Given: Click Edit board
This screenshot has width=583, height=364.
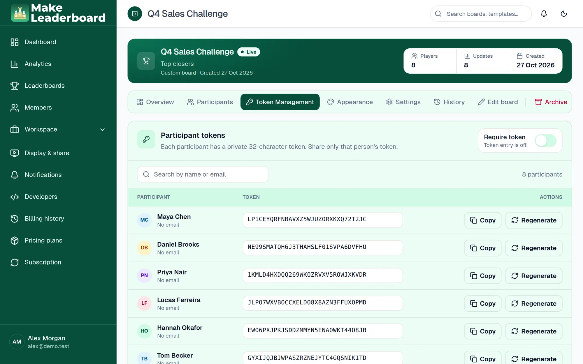Looking at the screenshot, I should coord(498,102).
